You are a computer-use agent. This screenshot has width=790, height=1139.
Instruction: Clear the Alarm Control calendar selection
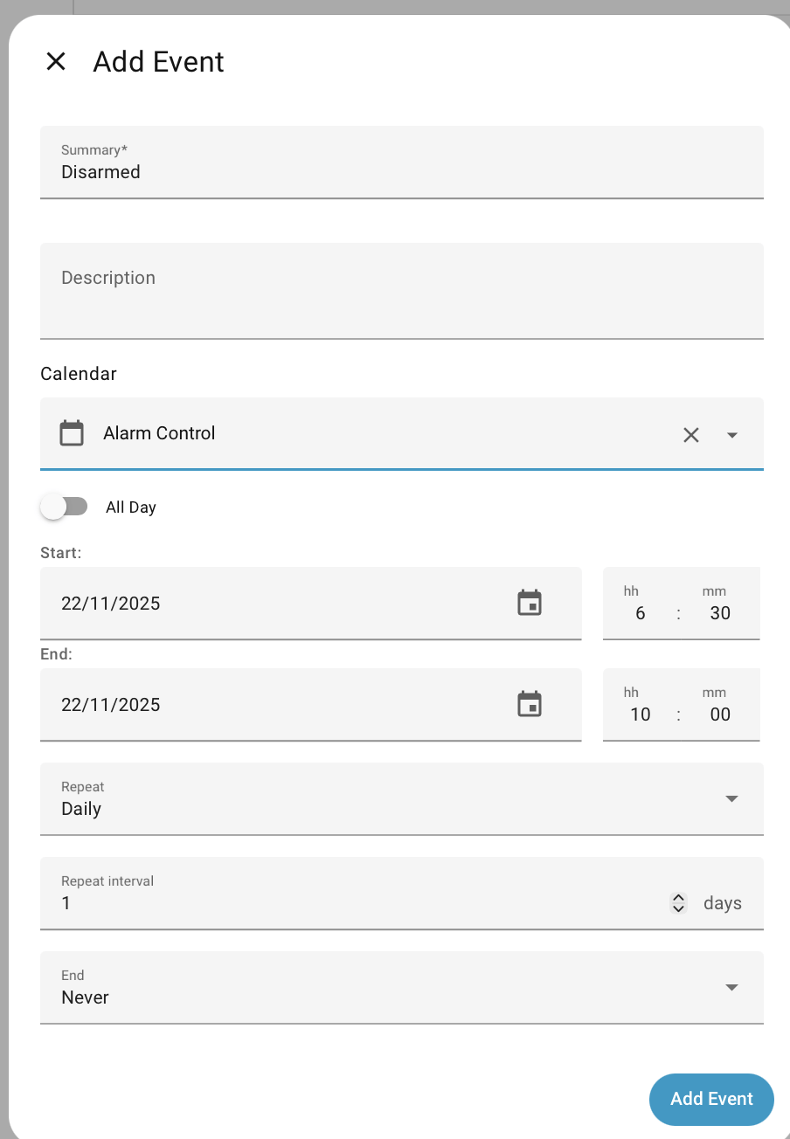(690, 434)
